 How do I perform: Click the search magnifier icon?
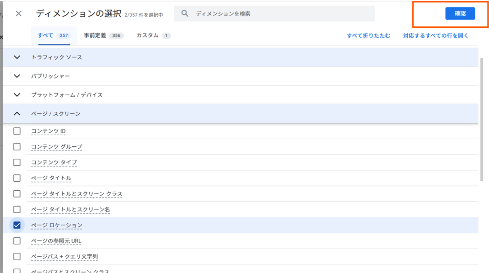point(185,14)
